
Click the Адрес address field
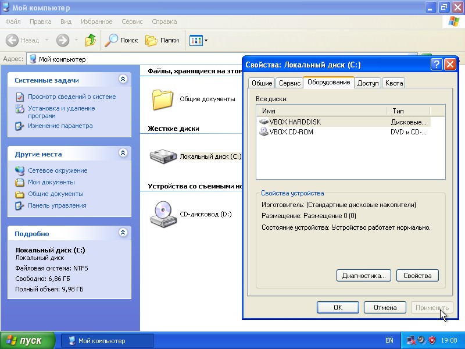pos(221,59)
